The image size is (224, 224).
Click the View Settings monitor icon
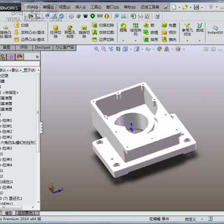[x=178, y=49]
